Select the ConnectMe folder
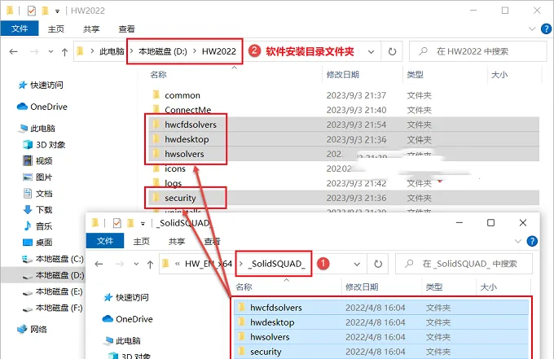The image size is (554, 359). tap(187, 110)
